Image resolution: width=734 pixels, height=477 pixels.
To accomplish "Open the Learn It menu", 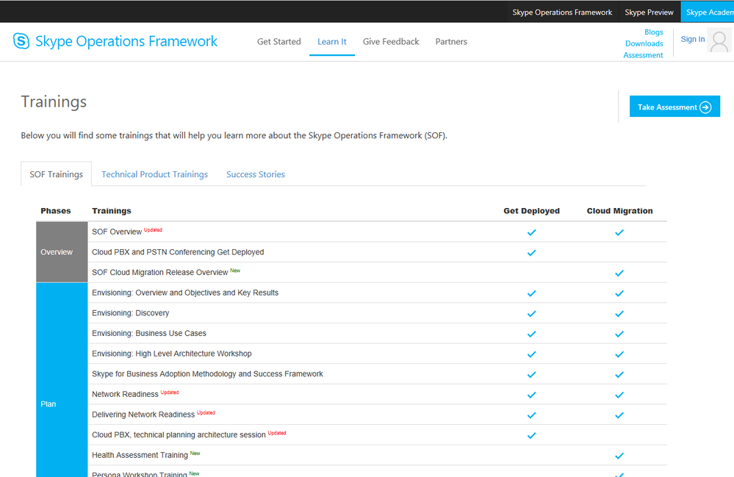I will coord(332,42).
